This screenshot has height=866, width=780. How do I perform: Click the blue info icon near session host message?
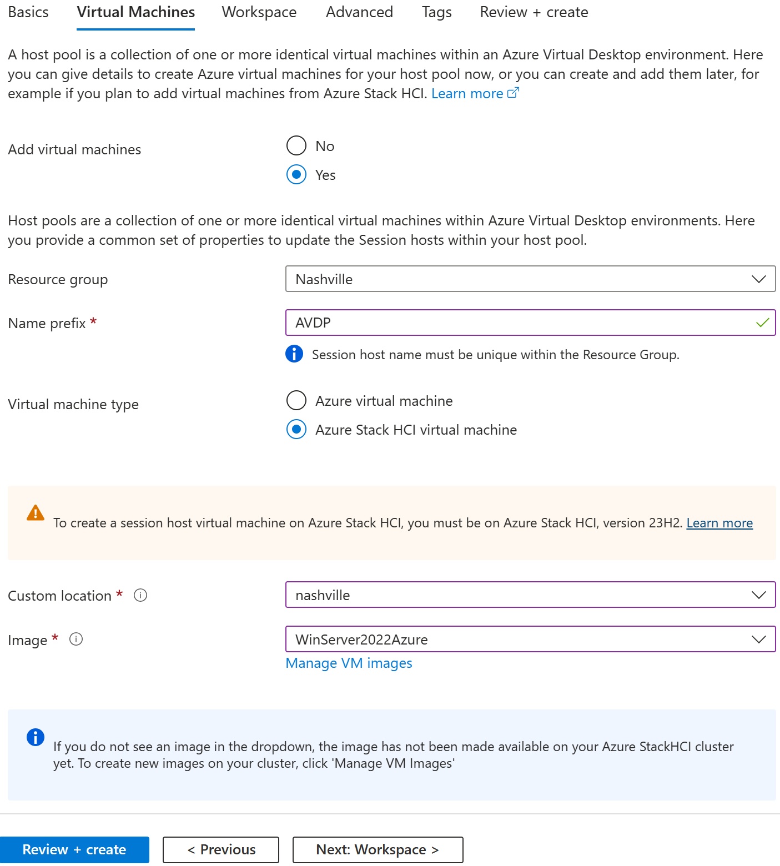point(294,354)
